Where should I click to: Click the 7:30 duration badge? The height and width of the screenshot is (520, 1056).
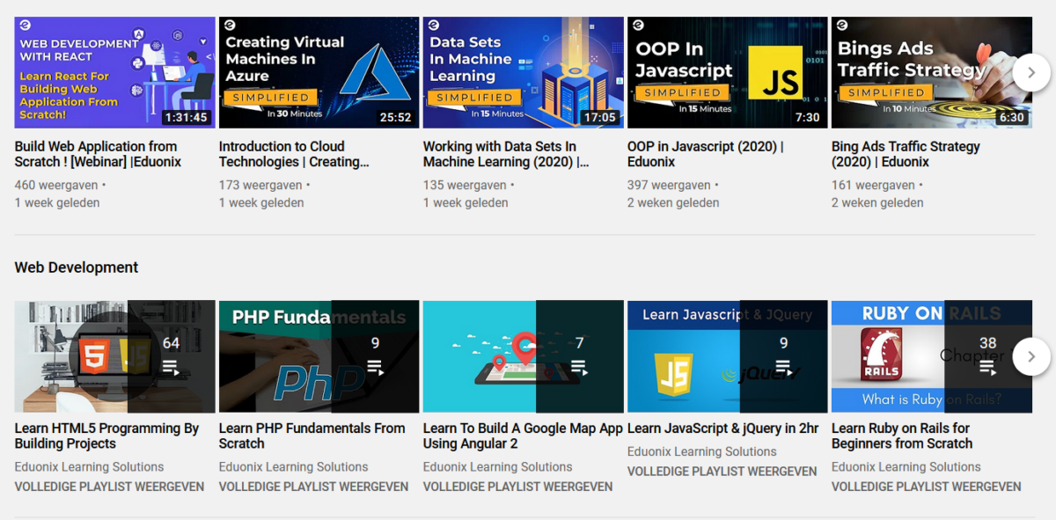coord(807,117)
